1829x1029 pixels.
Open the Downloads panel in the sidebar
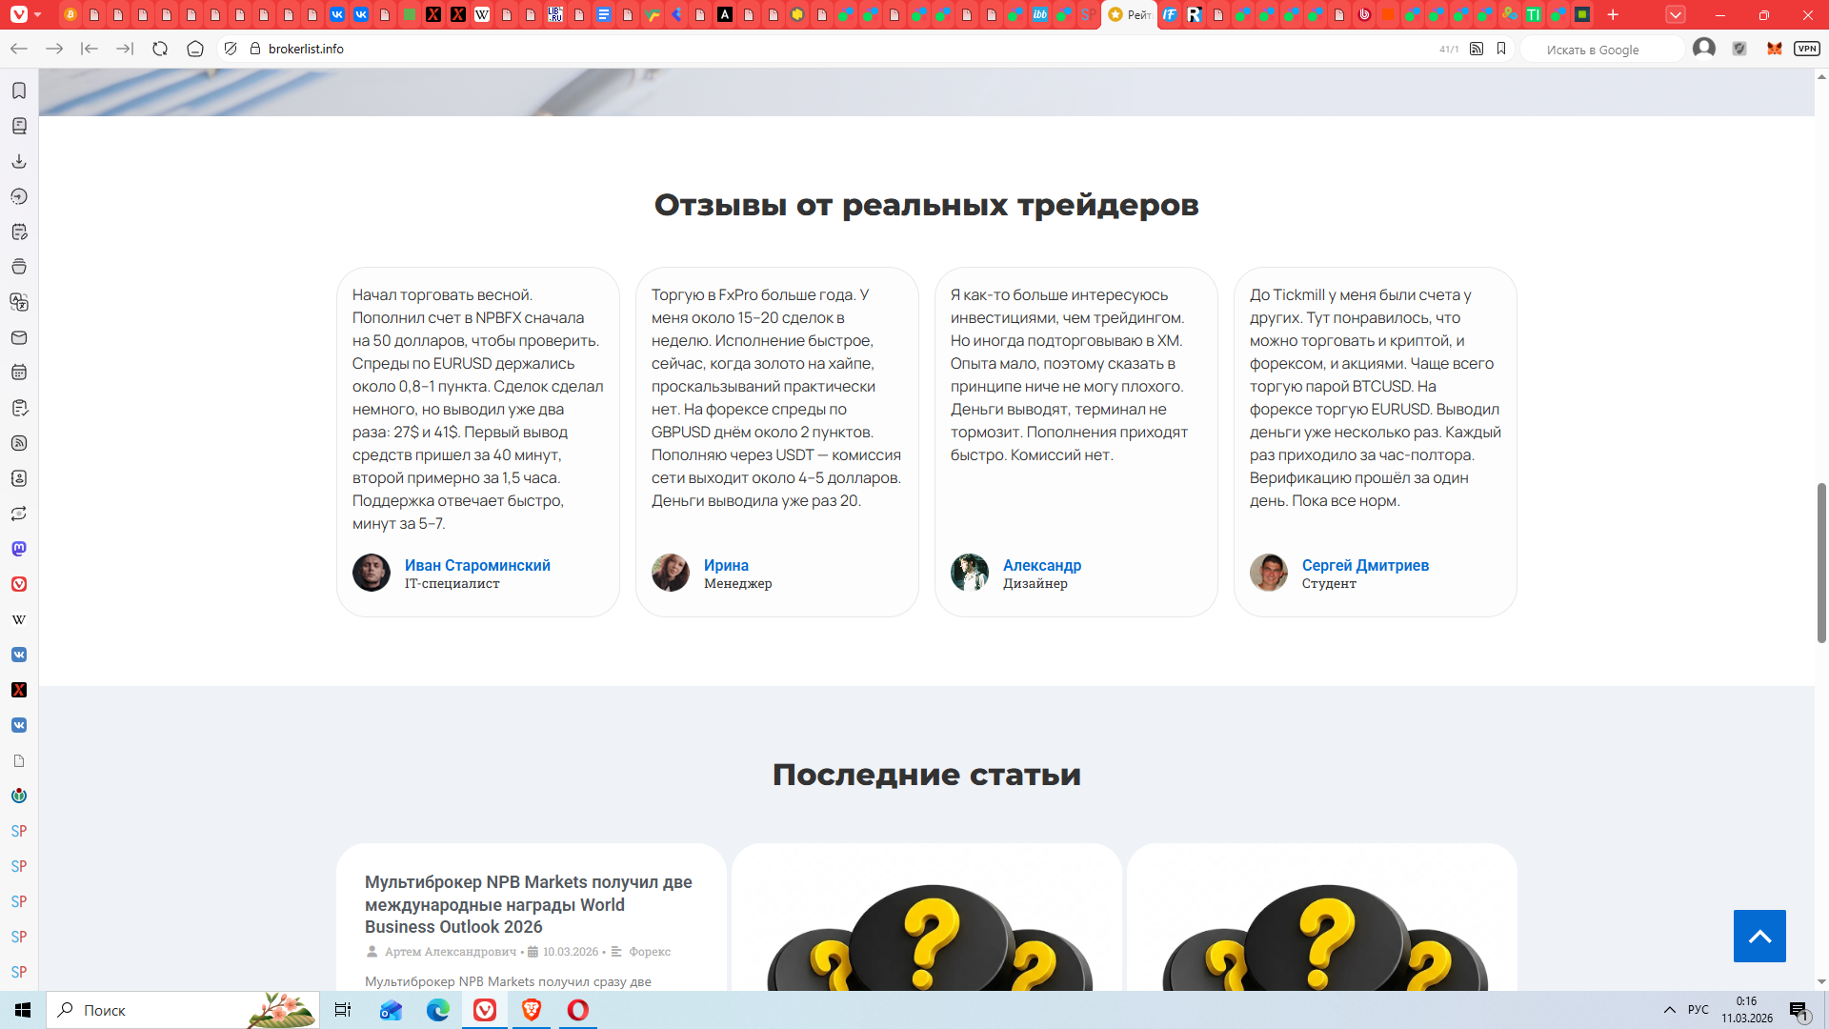point(19,161)
